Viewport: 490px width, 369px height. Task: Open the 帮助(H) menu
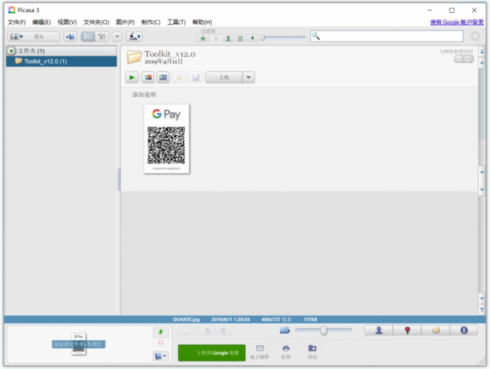(202, 22)
